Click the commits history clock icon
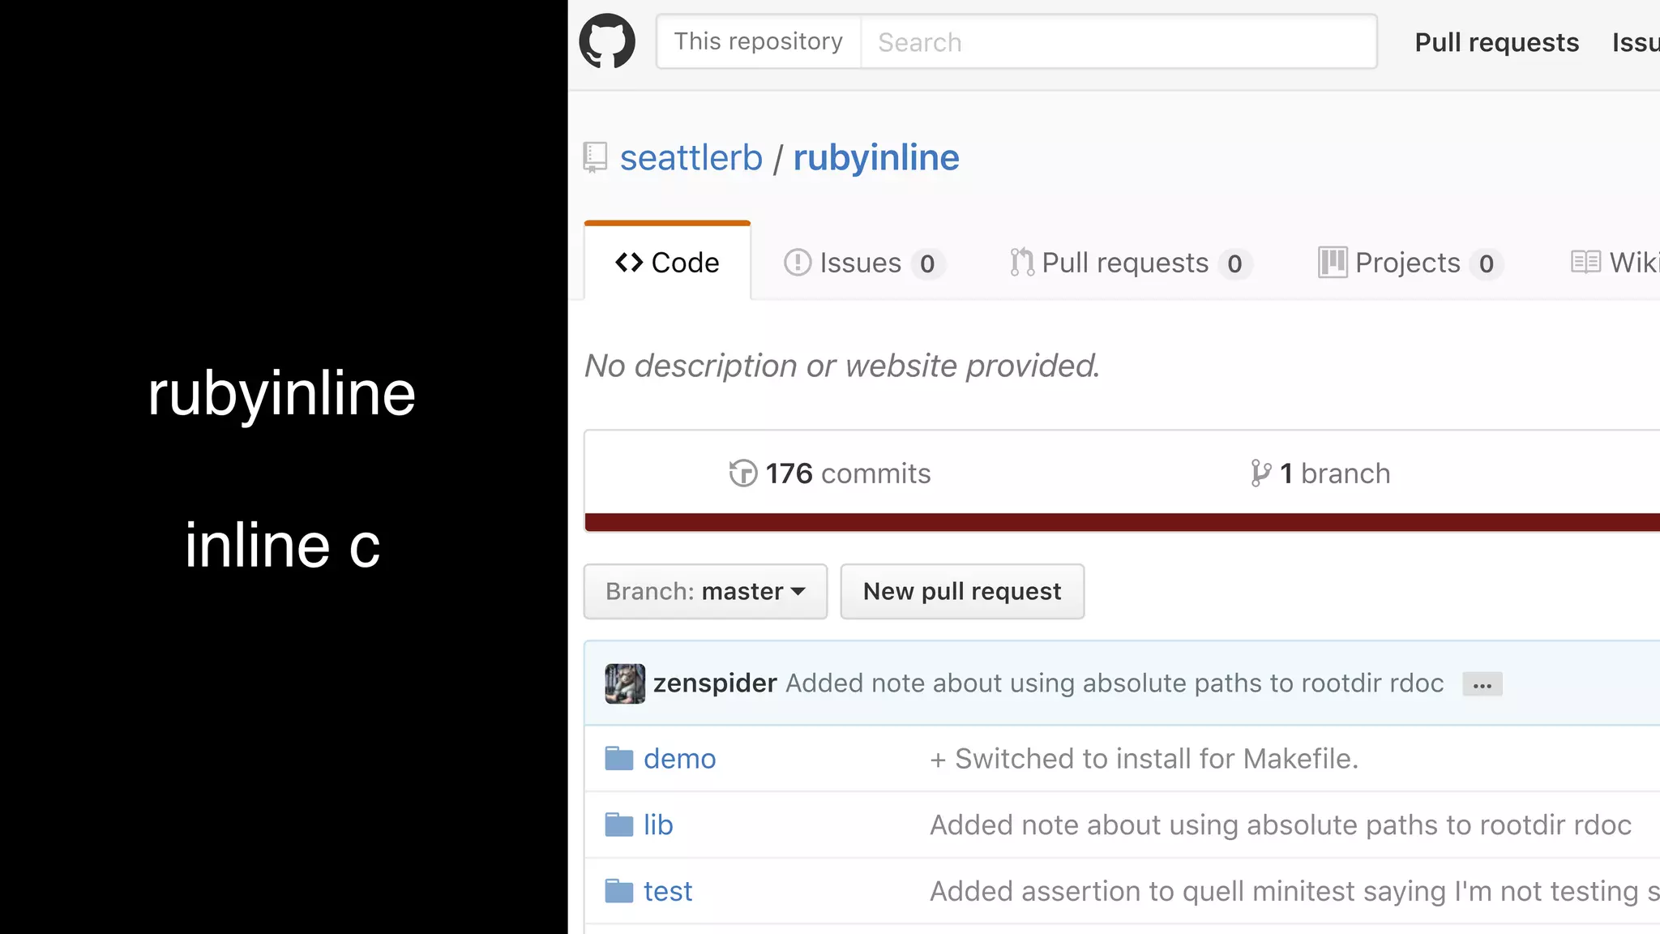The height and width of the screenshot is (934, 1660). coord(742,473)
